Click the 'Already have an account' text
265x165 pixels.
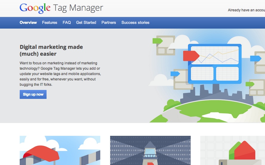coord(246,10)
